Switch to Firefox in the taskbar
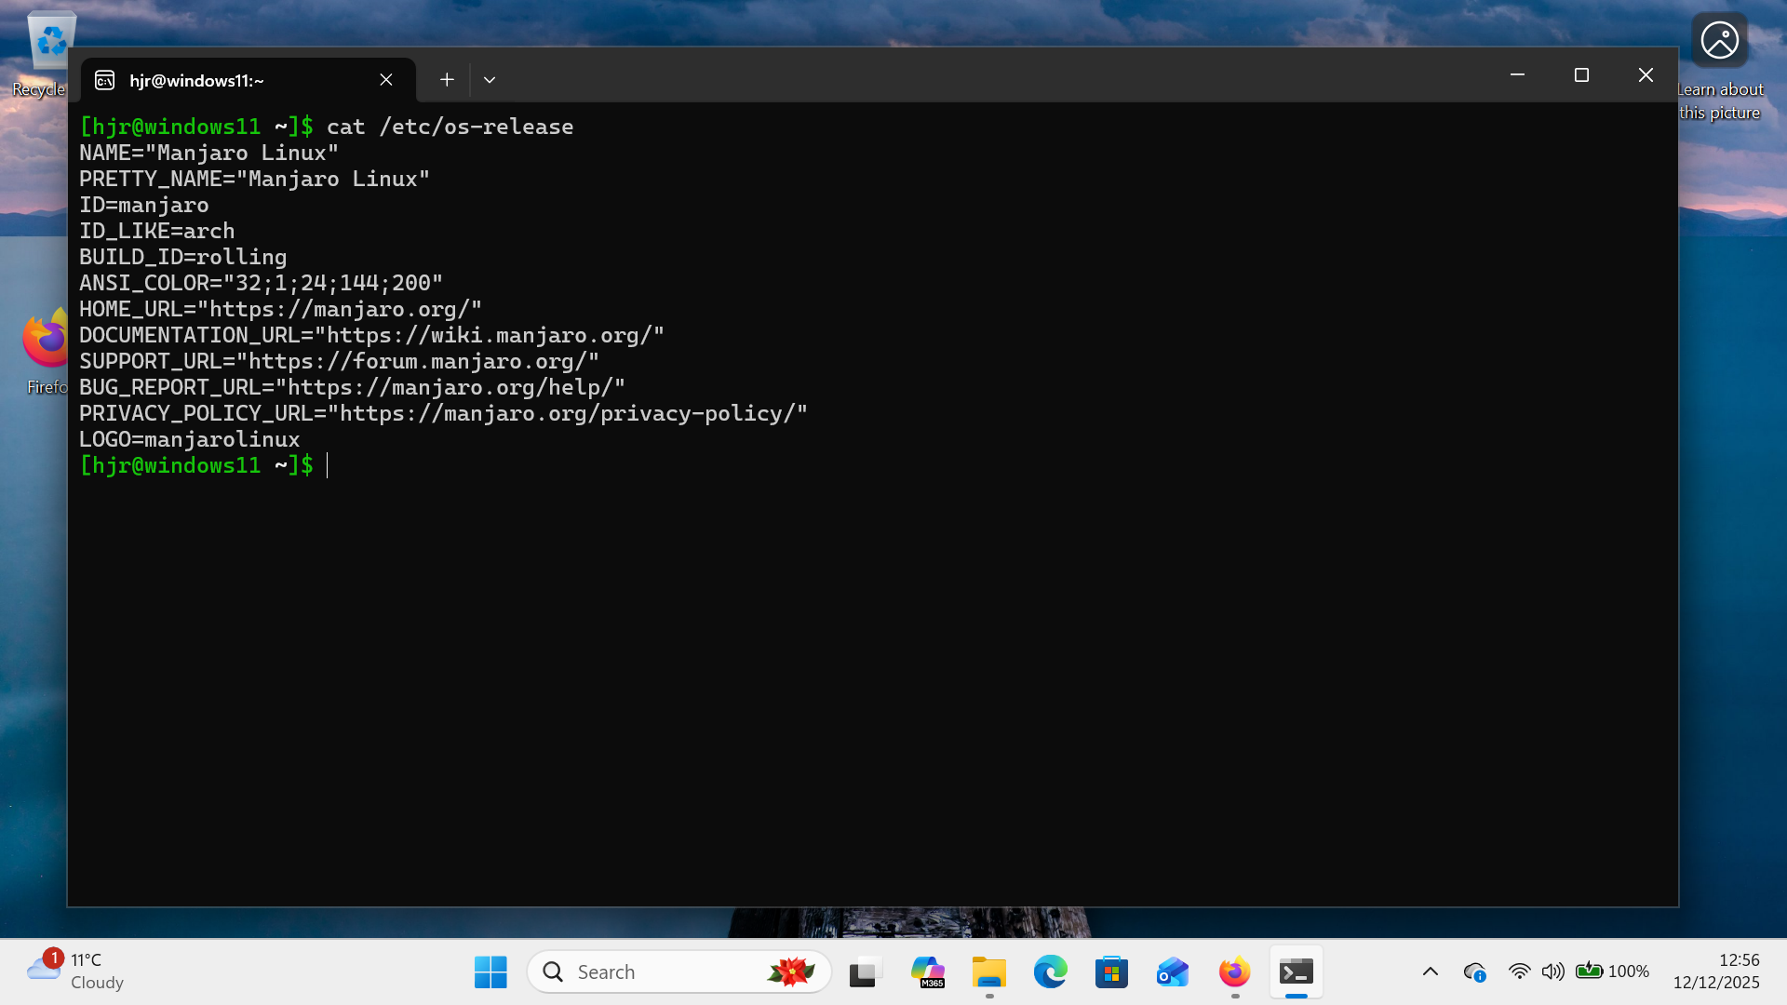Image resolution: width=1787 pixels, height=1005 pixels. pyautogui.click(x=1234, y=971)
